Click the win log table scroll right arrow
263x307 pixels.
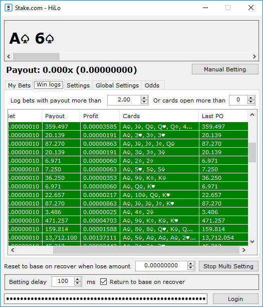coord(243,250)
